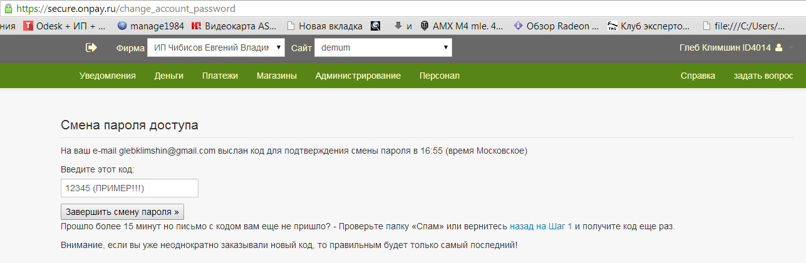Open the Новая вкладка bookmark
The image size is (806, 263).
pyautogui.click(x=324, y=26)
